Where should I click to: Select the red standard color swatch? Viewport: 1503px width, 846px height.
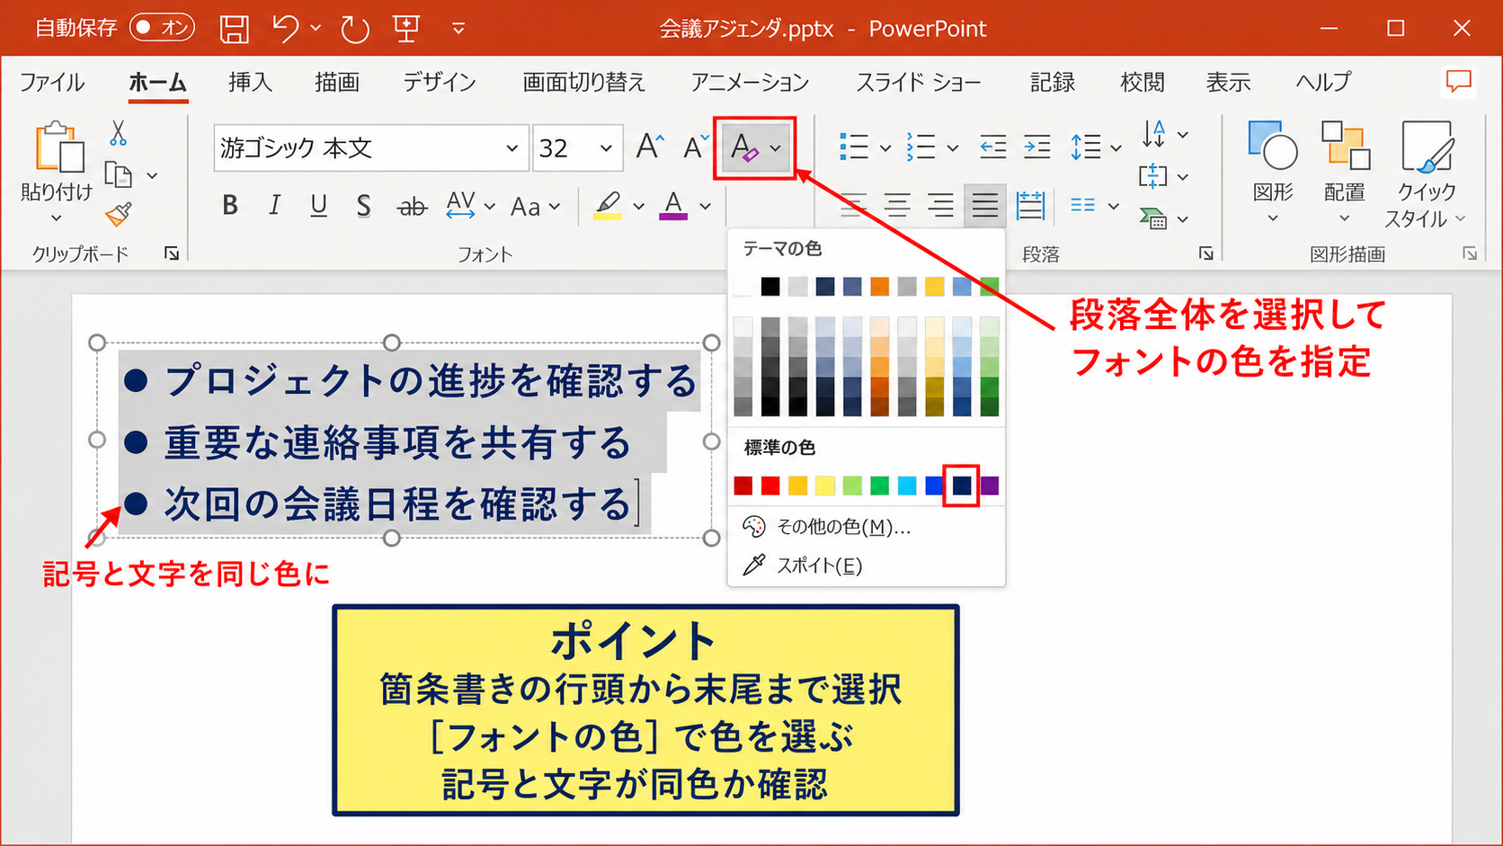pyautogui.click(x=770, y=485)
